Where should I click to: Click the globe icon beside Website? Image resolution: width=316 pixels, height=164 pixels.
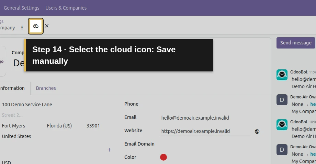pyautogui.click(x=257, y=132)
